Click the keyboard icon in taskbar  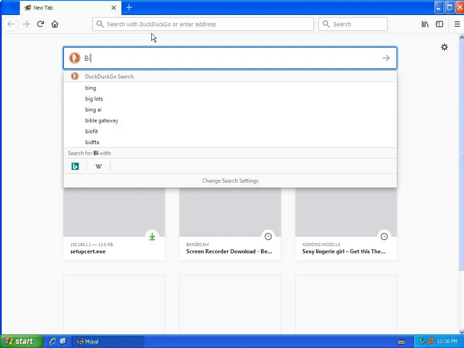(x=401, y=342)
